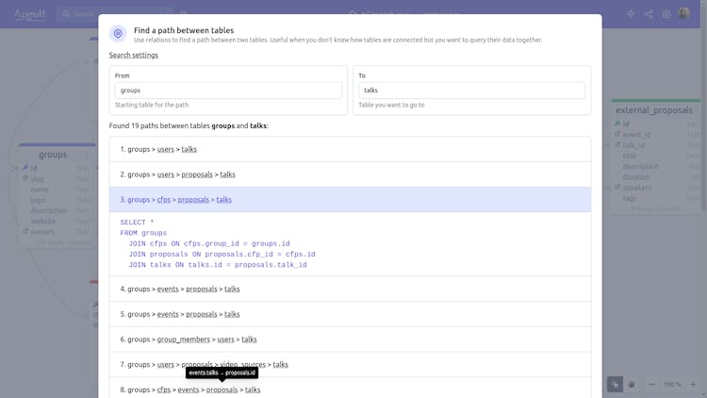Click the talks link in path 1

189,149
